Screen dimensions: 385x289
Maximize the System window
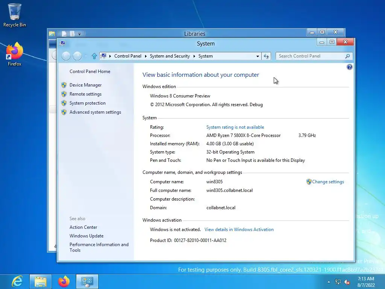(x=332, y=42)
